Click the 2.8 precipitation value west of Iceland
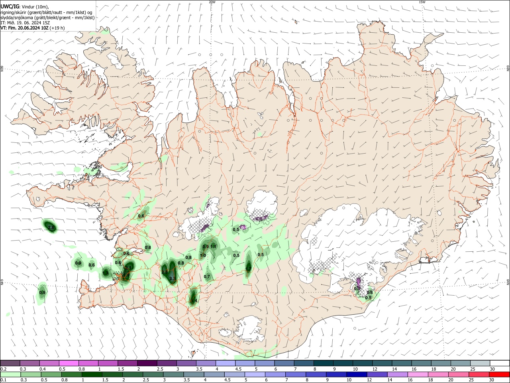This screenshot has width=510, height=383. tap(51, 228)
